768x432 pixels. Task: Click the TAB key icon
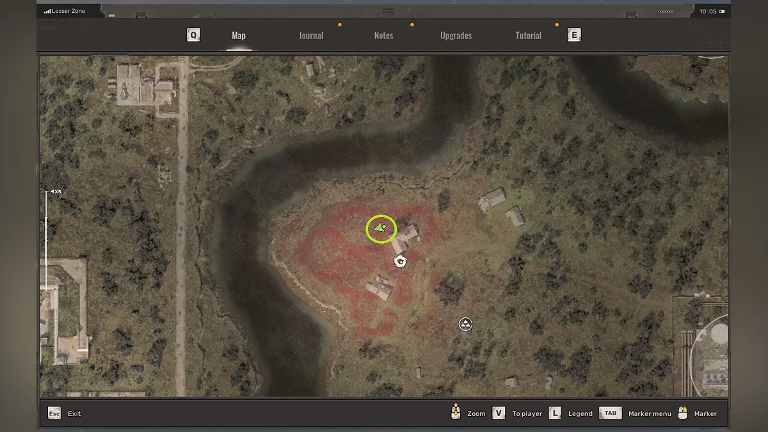pos(611,413)
